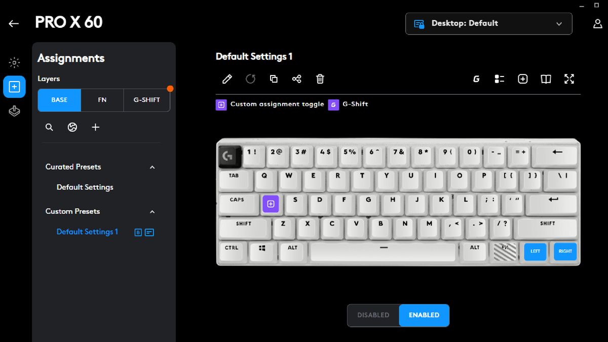The width and height of the screenshot is (608, 342).
Task: Select the Default Settings curated preset
Action: click(x=85, y=187)
